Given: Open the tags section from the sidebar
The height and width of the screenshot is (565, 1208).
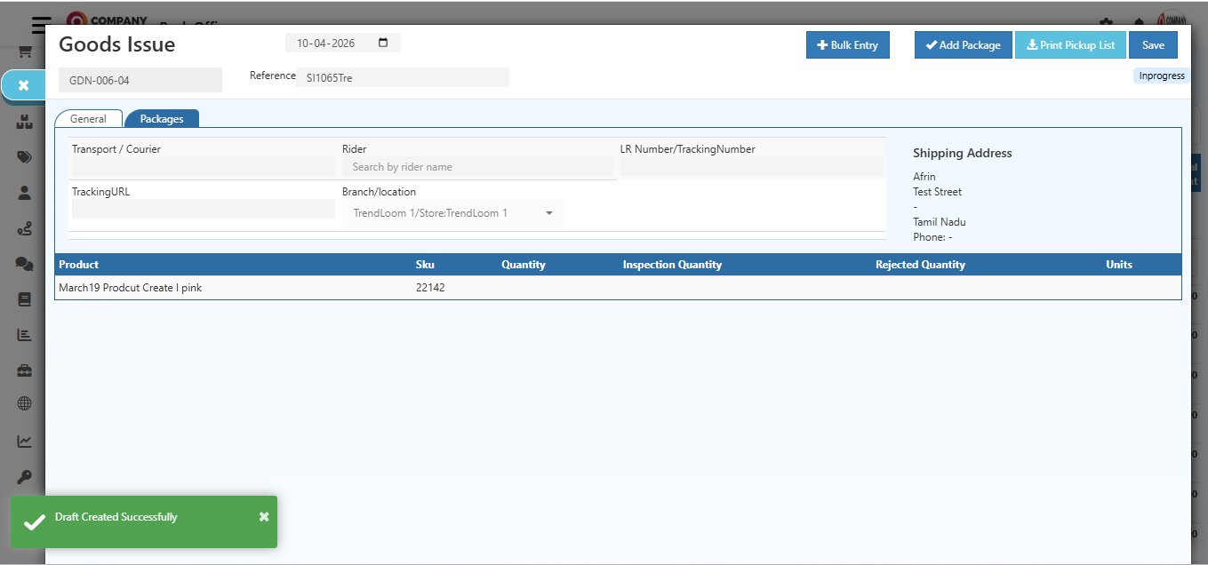Looking at the screenshot, I should coord(24,157).
